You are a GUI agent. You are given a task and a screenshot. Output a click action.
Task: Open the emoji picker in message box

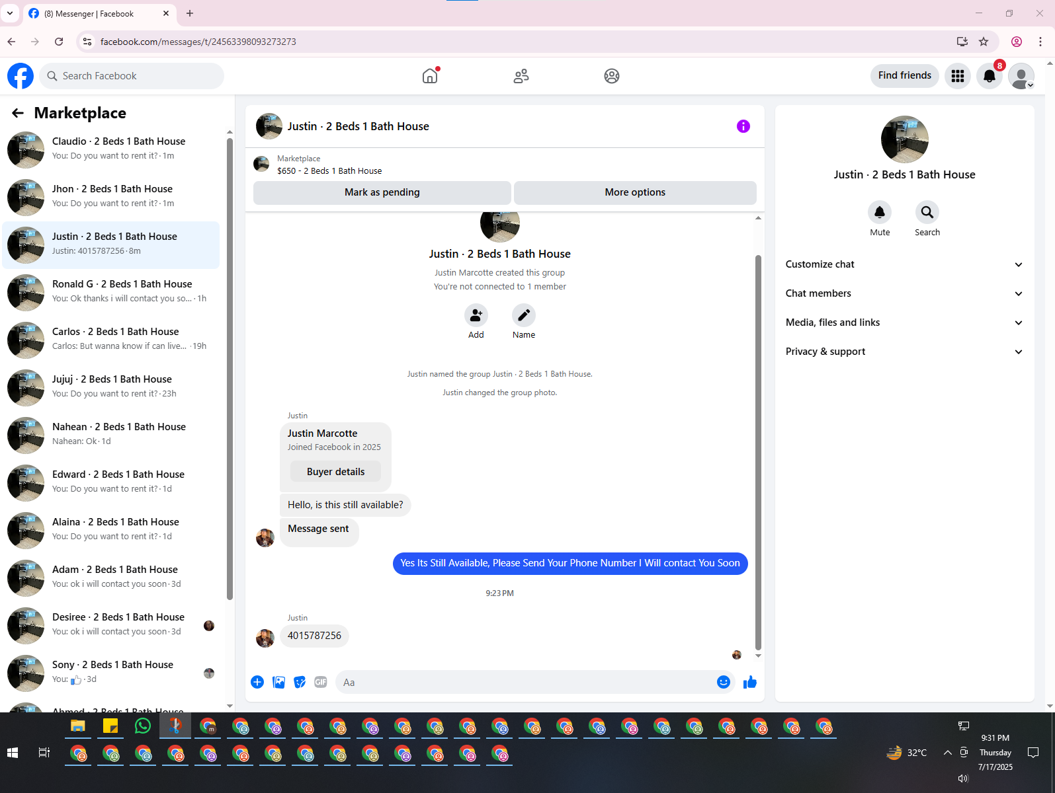724,682
